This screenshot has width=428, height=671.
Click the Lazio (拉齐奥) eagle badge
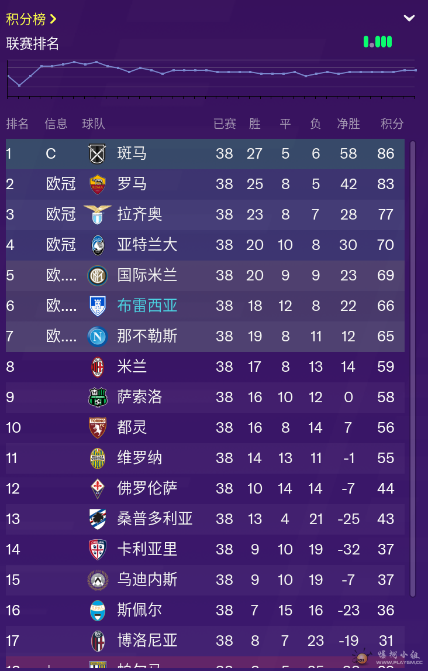click(x=97, y=214)
